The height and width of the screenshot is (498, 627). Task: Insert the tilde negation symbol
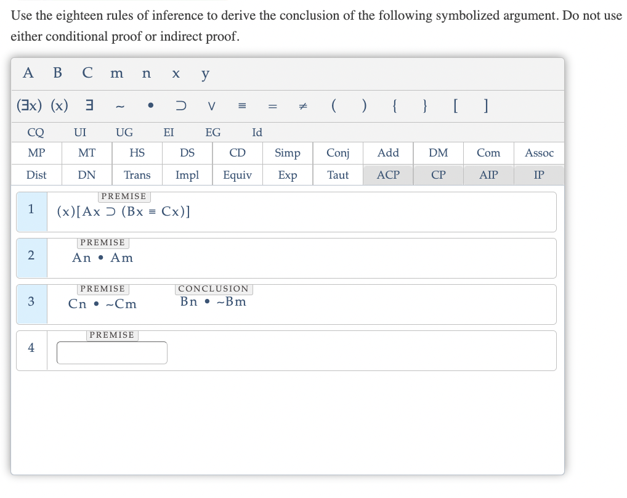coord(121,106)
